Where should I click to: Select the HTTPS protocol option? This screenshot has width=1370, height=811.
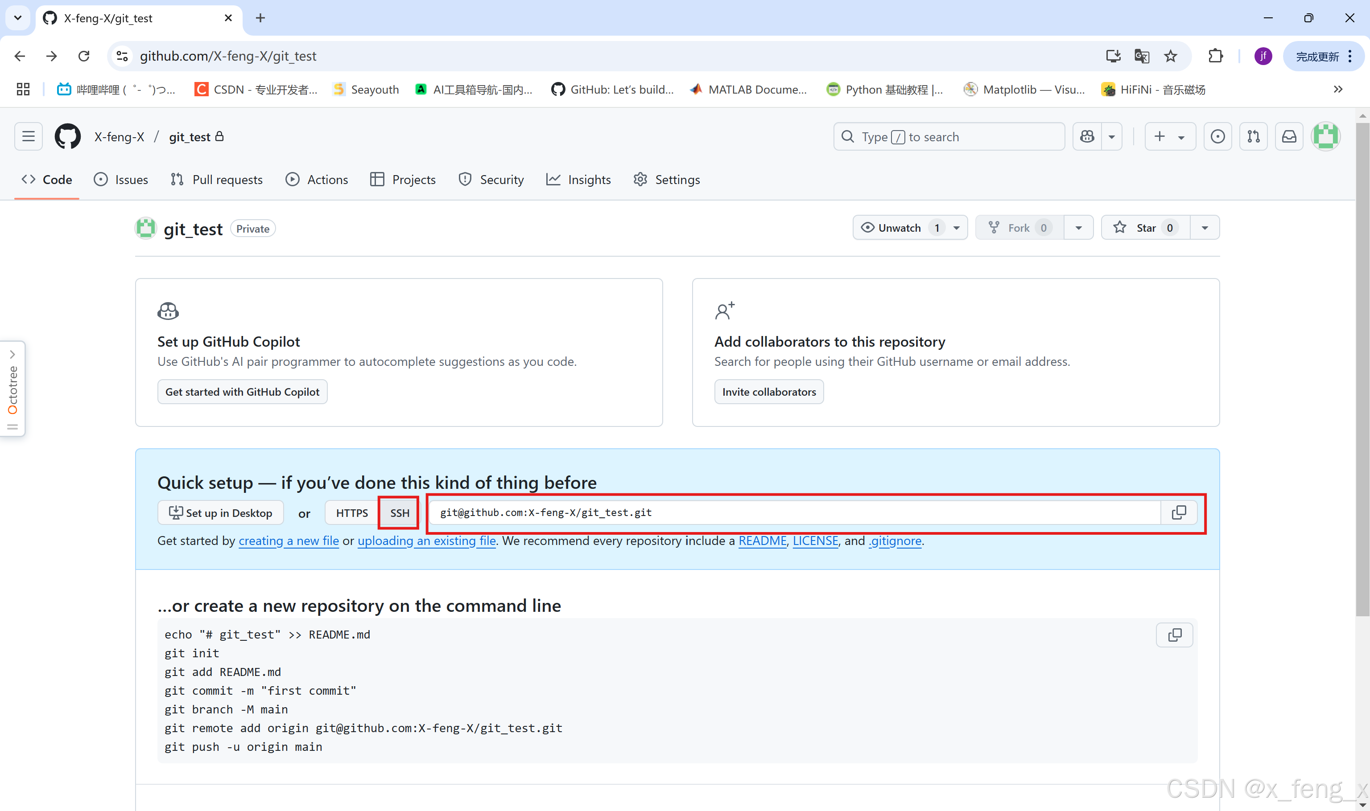pos(352,513)
